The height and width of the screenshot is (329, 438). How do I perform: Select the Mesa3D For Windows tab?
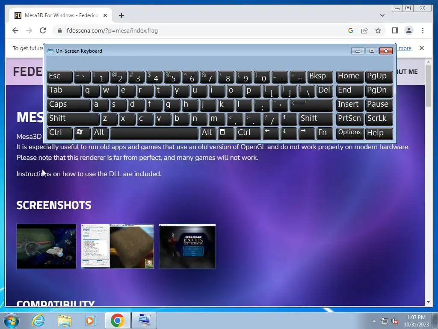(x=61, y=15)
